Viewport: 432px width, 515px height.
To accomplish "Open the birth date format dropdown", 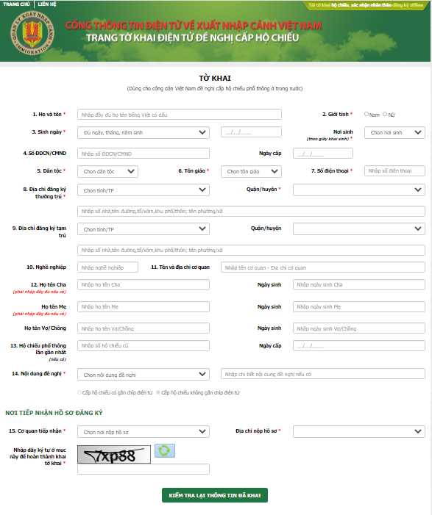I will coord(144,133).
